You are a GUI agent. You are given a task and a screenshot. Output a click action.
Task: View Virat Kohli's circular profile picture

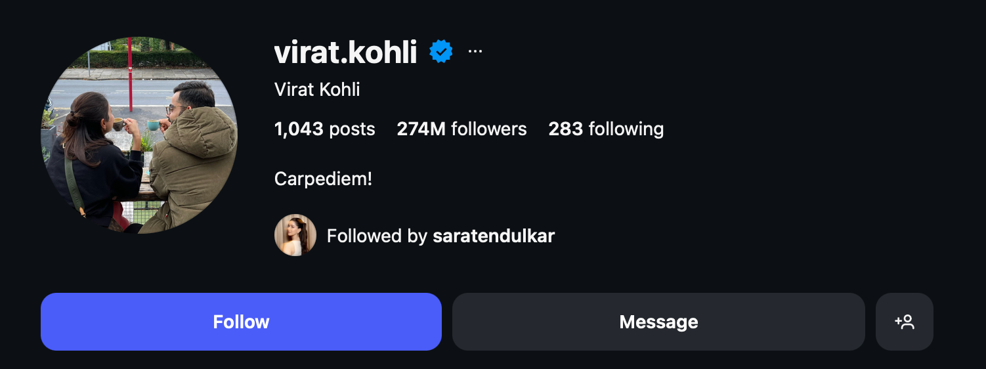click(139, 135)
